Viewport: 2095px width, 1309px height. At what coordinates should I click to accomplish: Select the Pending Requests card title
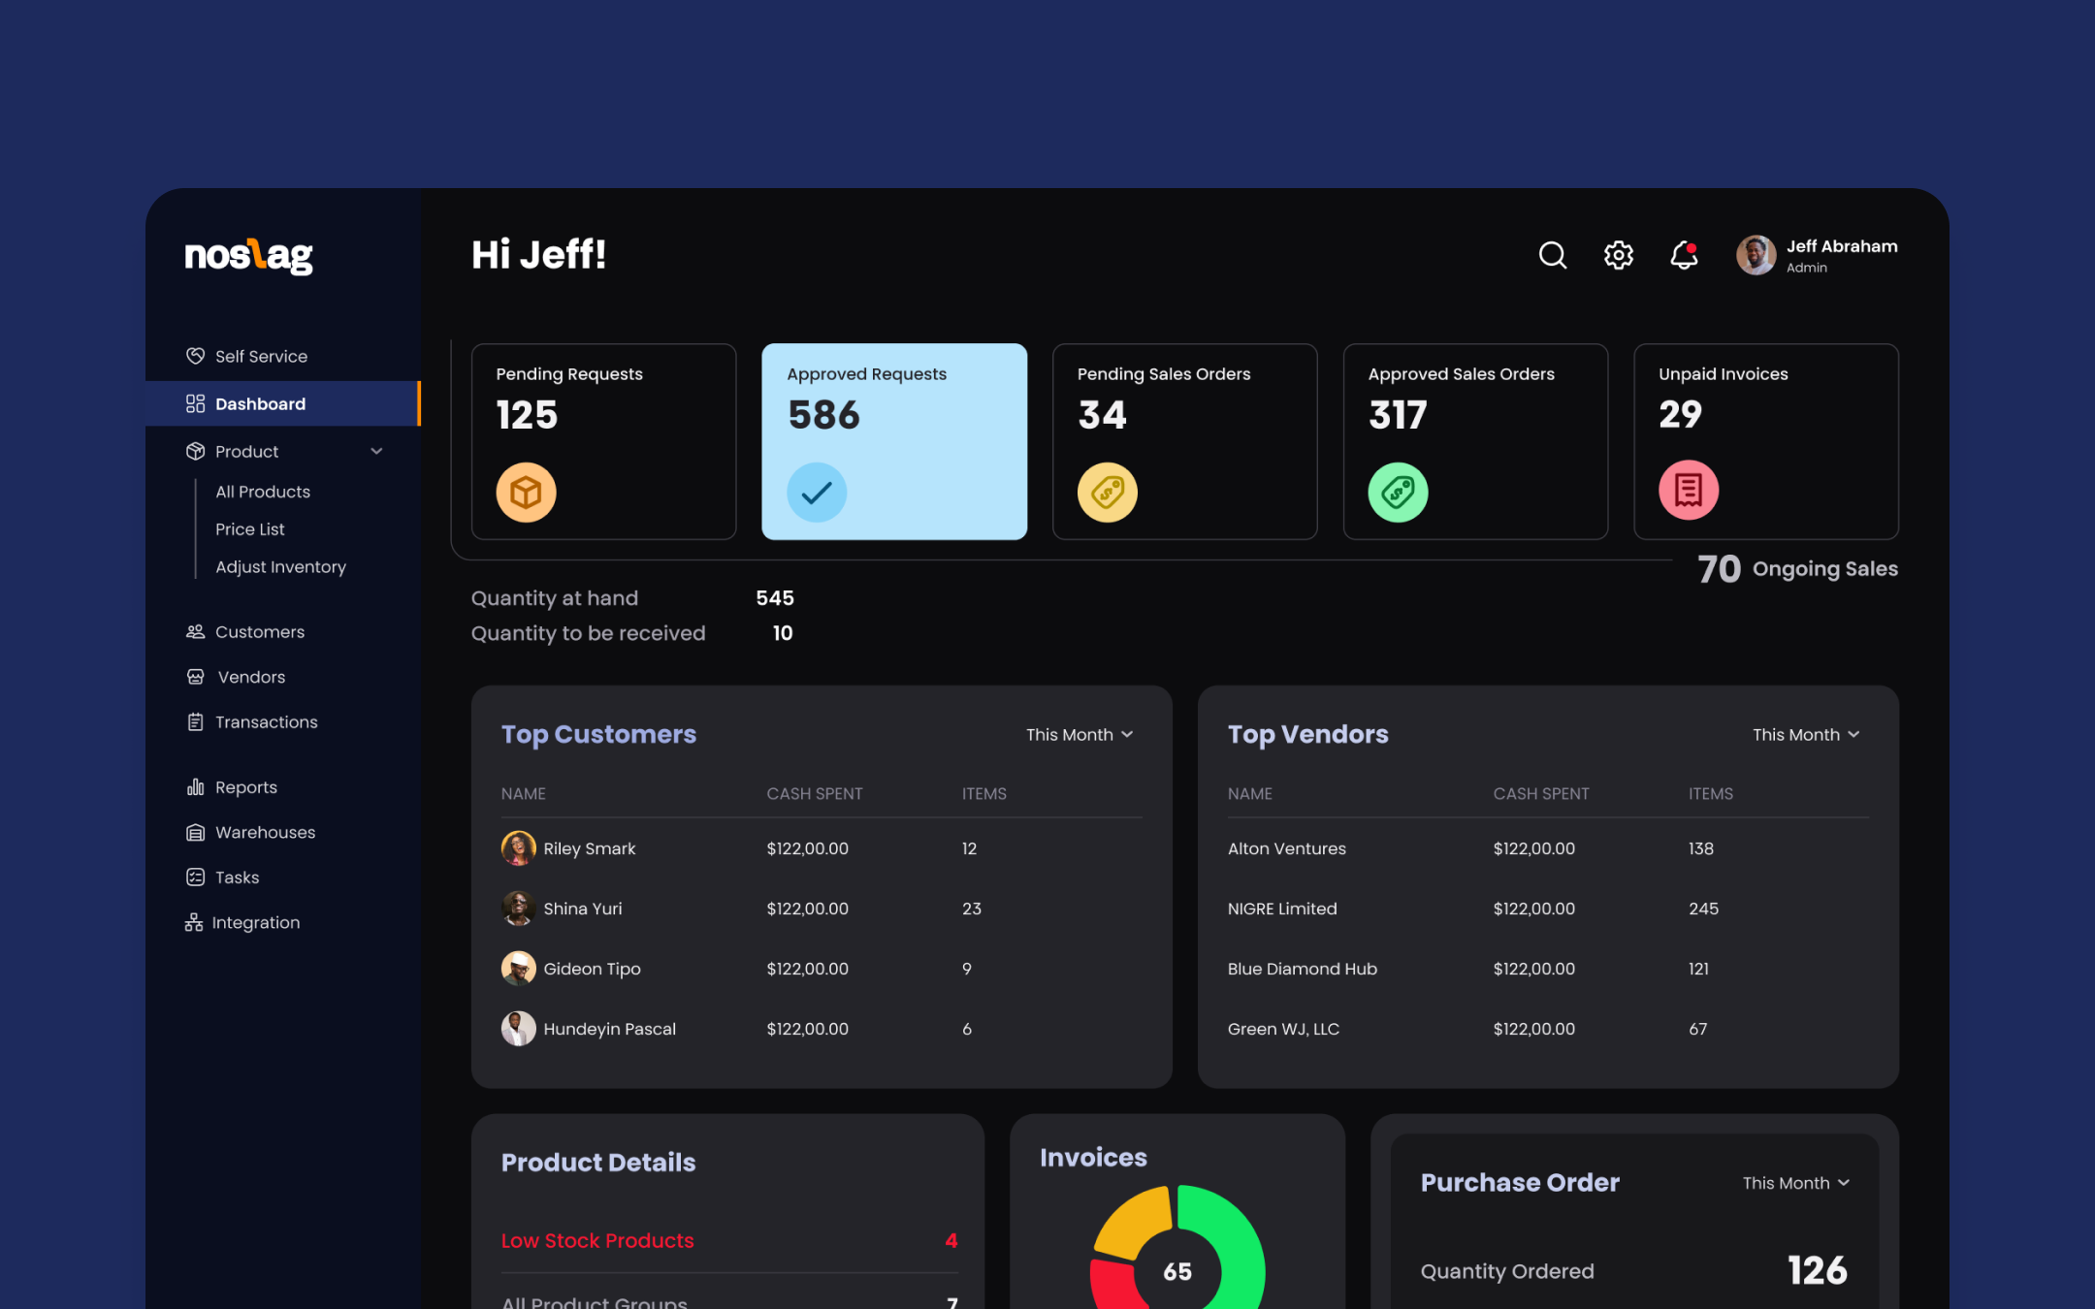(x=569, y=373)
